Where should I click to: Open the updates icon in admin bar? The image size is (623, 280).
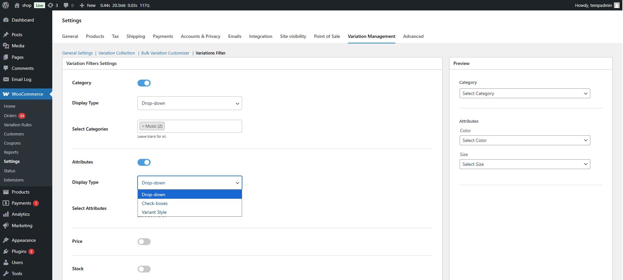tap(51, 5)
